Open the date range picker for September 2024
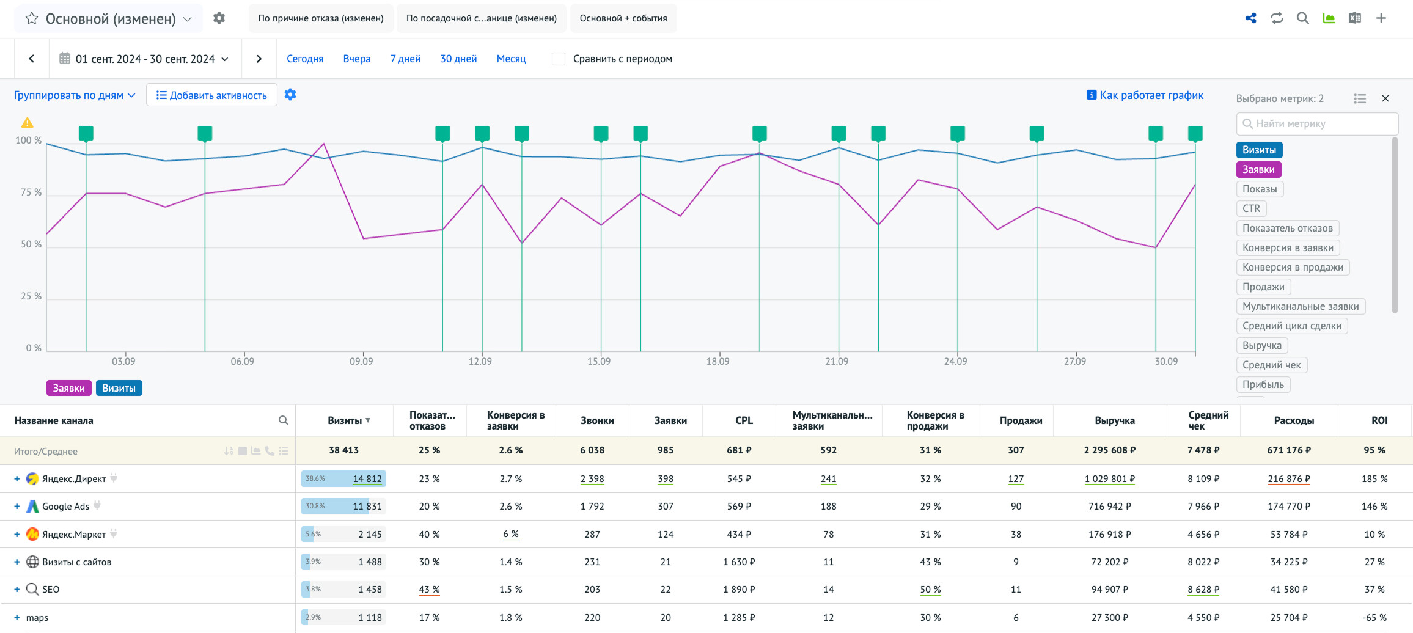 tap(144, 59)
